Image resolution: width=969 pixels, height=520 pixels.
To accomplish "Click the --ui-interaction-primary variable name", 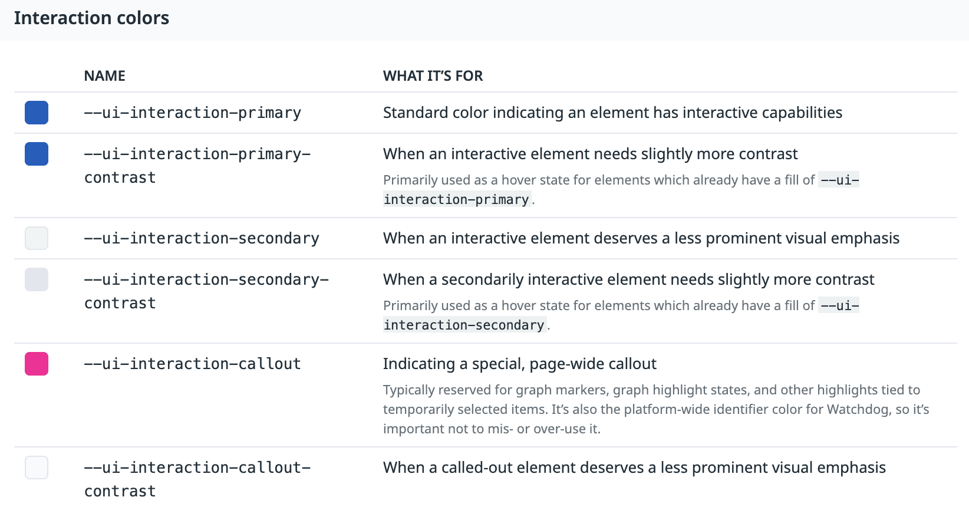I will [193, 113].
